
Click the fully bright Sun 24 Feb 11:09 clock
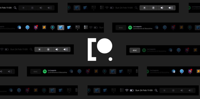[144, 90]
